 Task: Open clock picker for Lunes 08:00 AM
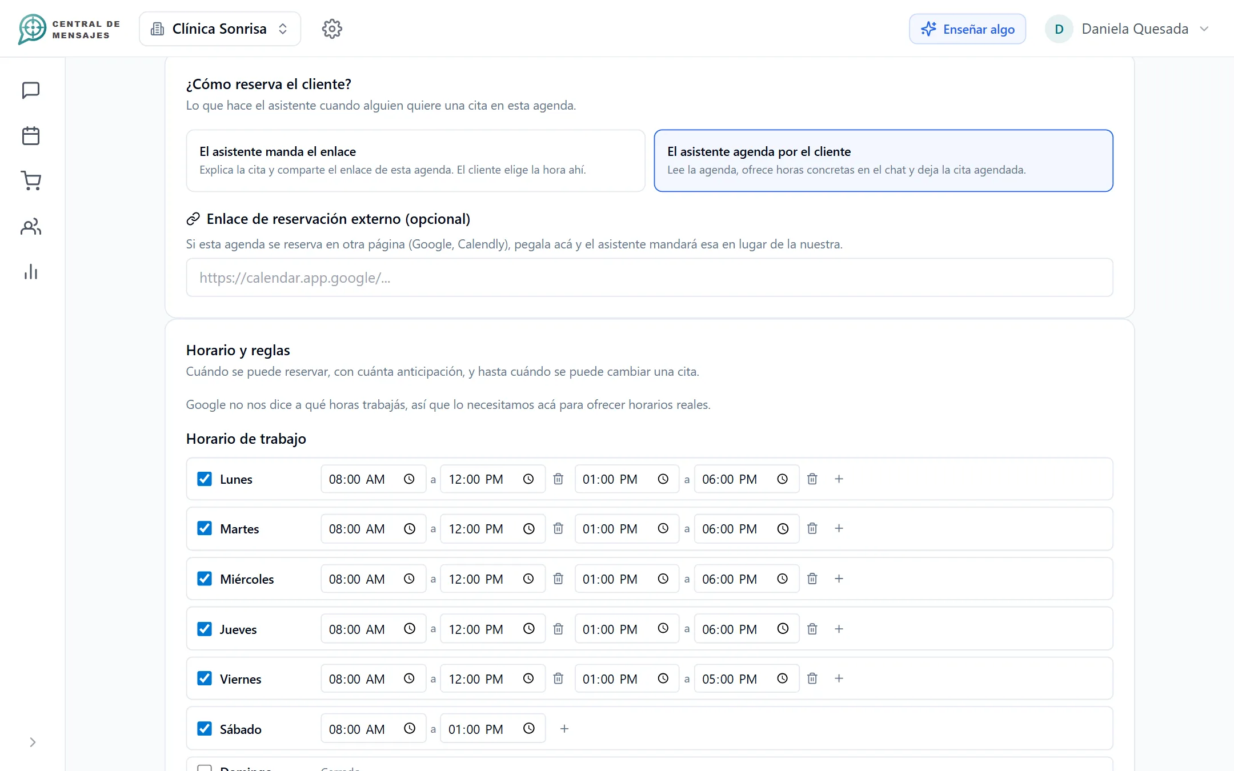(x=409, y=479)
